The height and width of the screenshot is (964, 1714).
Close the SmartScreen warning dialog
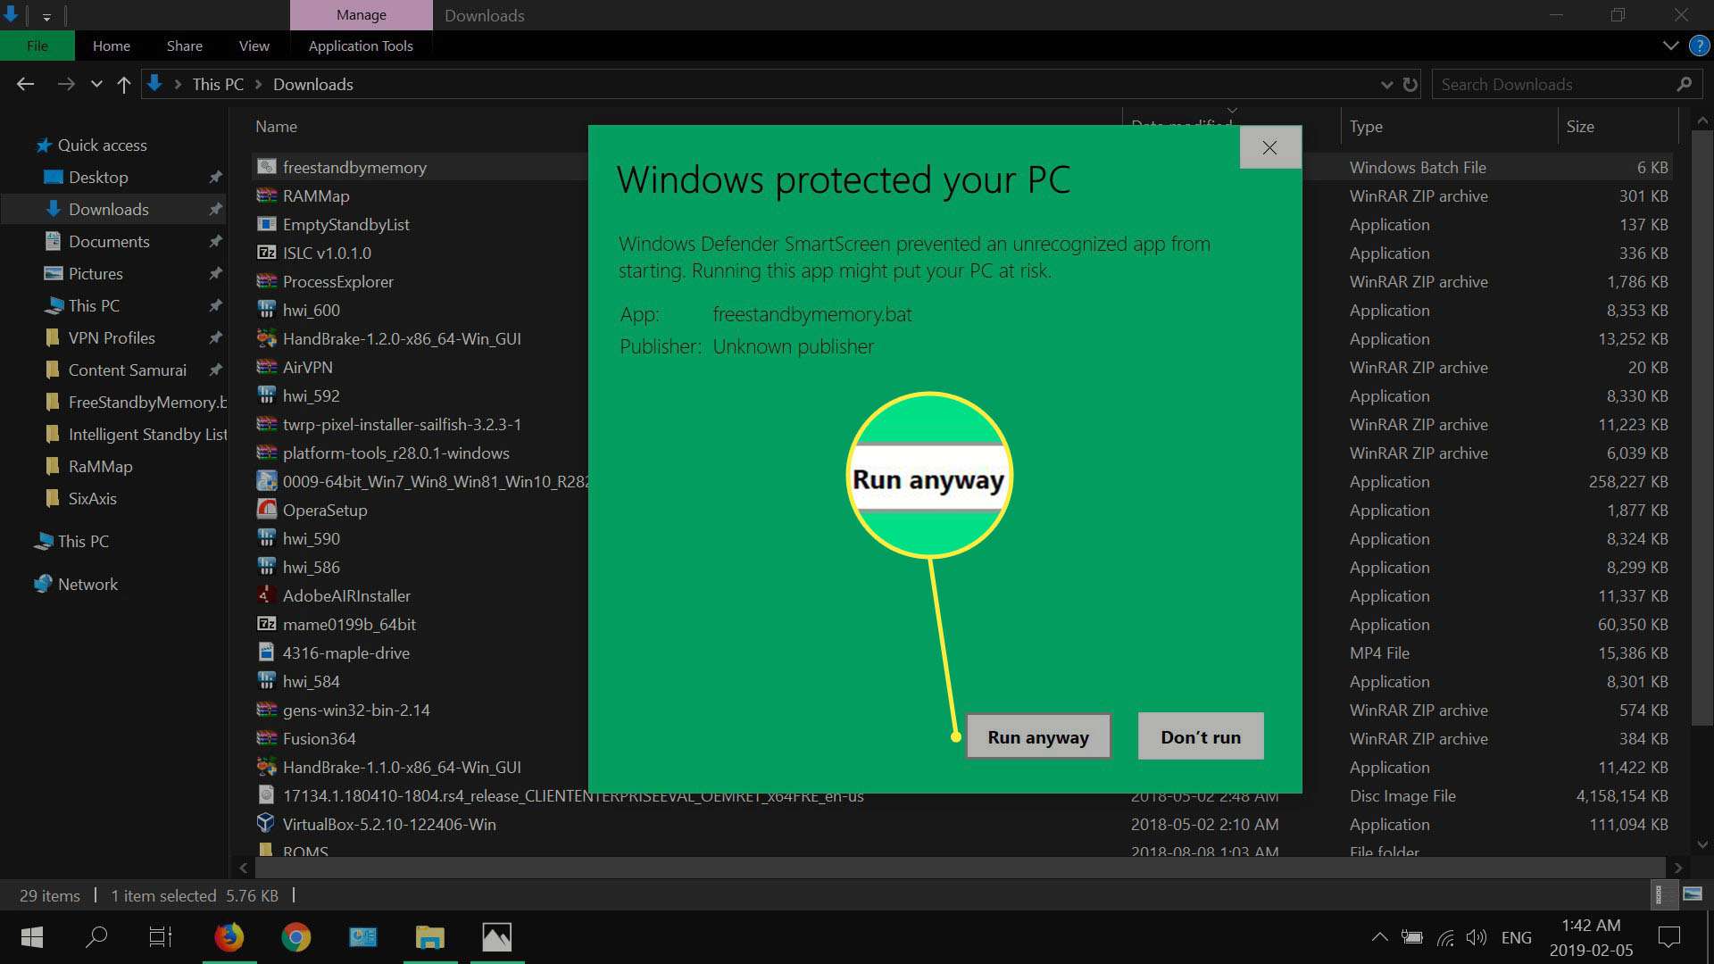tap(1269, 146)
